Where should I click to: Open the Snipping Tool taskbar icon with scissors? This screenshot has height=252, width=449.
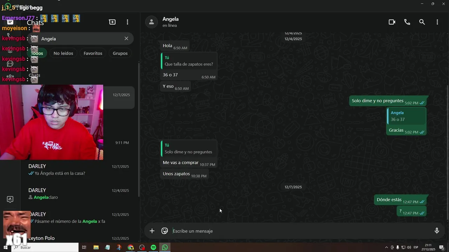(x=119, y=247)
